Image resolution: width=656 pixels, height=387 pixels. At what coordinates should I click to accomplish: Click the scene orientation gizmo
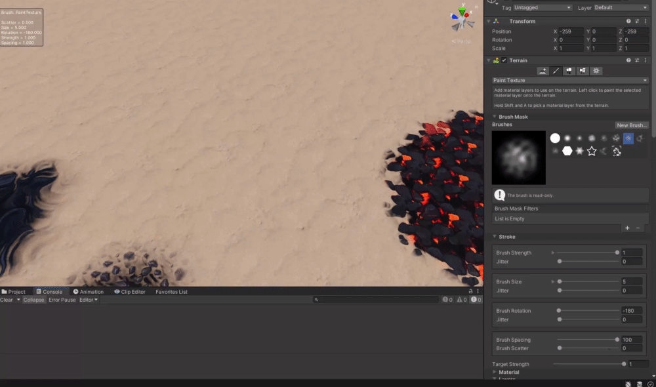(x=462, y=19)
